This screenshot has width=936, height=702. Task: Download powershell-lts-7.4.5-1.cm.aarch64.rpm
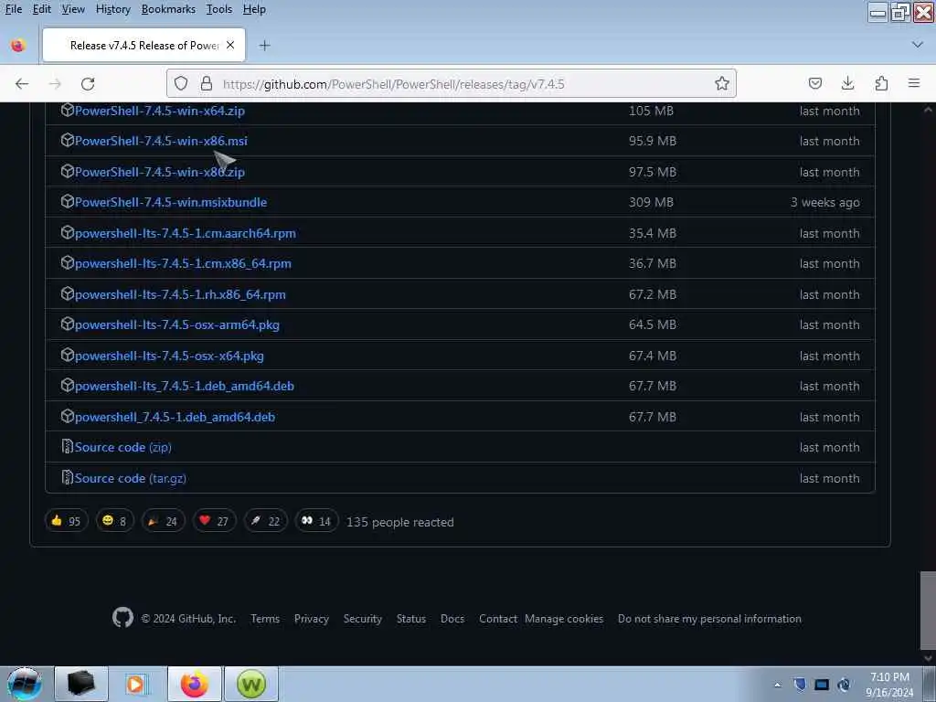pyautogui.click(x=185, y=233)
